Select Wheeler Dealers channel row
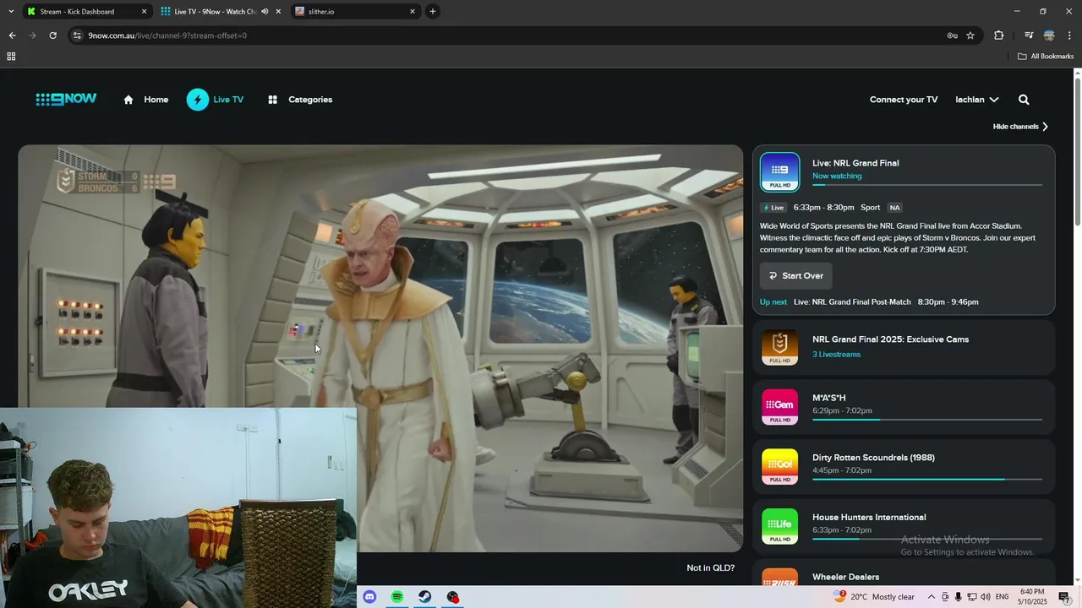The width and height of the screenshot is (1082, 608). (x=904, y=573)
